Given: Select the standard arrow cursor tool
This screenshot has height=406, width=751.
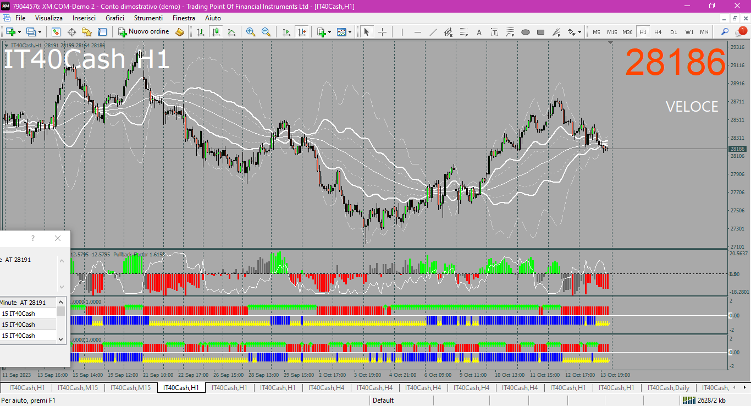Looking at the screenshot, I should click(367, 32).
